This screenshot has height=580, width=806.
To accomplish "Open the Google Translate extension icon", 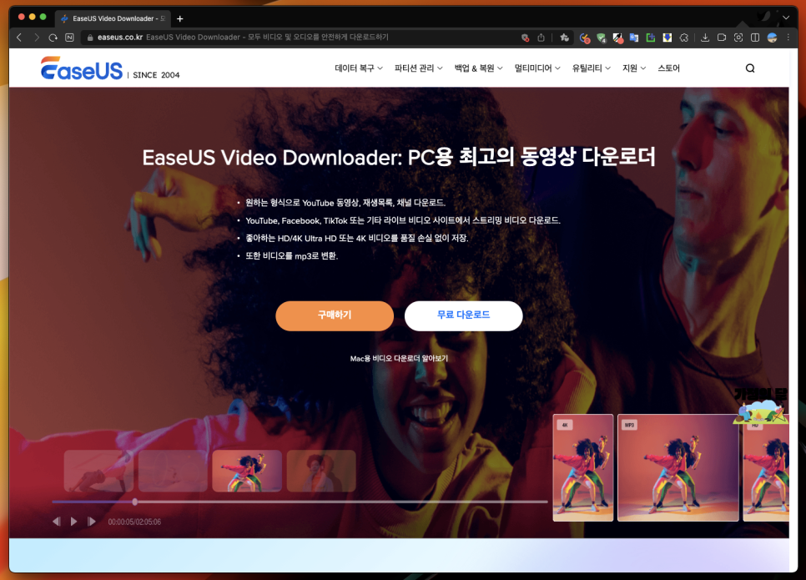I will coord(634,38).
